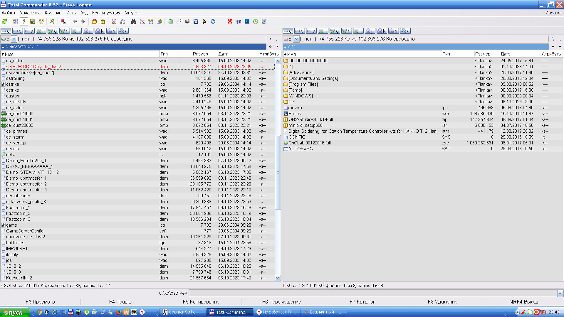Open the FTP new URL connection icon
This screenshot has width=564, height=317.
[122, 21]
